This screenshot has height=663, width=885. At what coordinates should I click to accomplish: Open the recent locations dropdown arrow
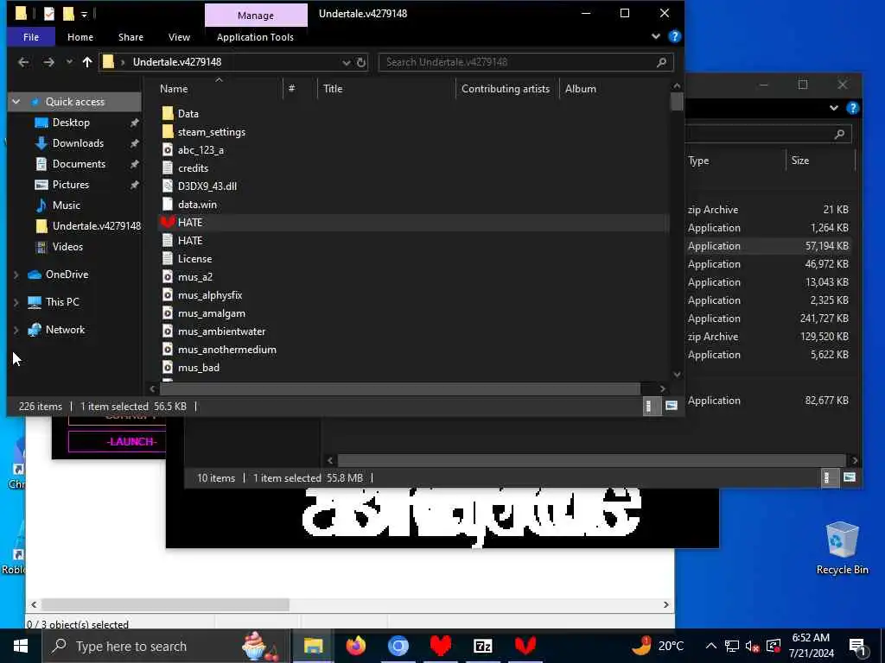(69, 62)
